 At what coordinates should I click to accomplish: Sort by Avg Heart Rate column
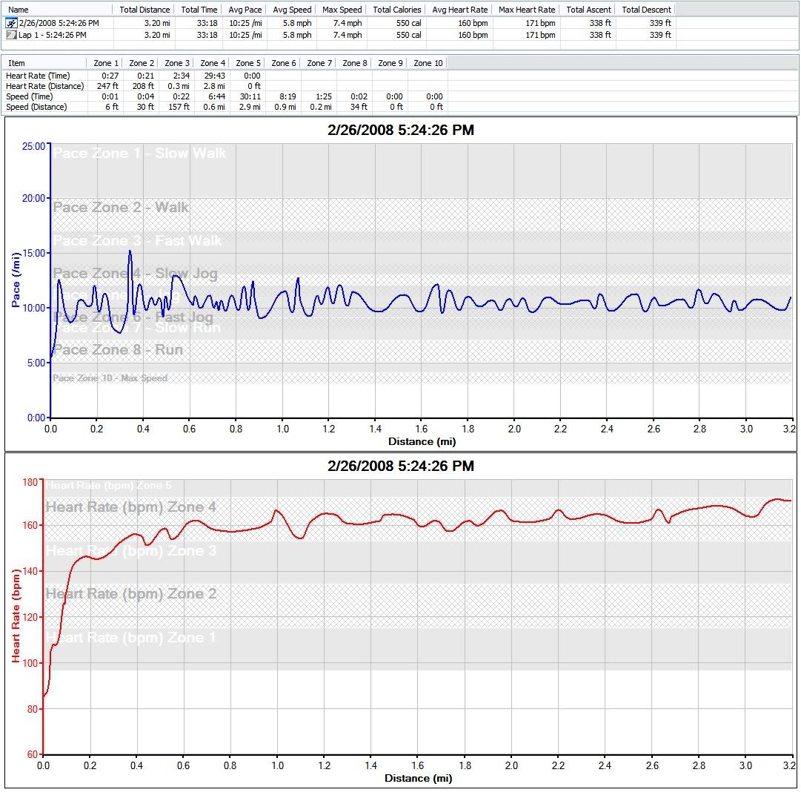click(x=459, y=10)
